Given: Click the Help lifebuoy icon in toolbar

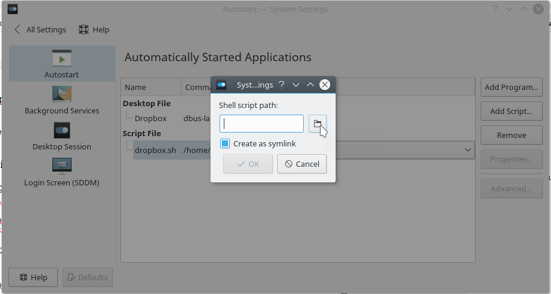Looking at the screenshot, I should click(84, 29).
